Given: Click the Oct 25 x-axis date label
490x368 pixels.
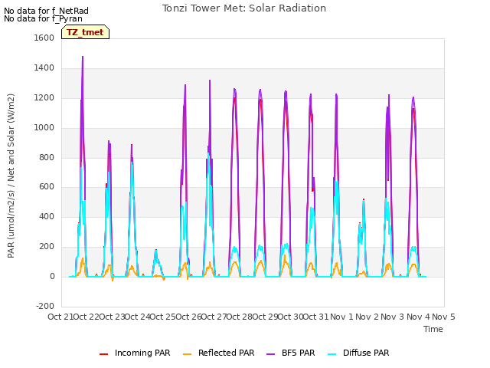Looking at the screenshot, I should click(x=162, y=317).
